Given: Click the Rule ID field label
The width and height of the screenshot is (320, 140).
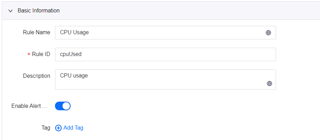Looking at the screenshot, I should click(41, 54).
